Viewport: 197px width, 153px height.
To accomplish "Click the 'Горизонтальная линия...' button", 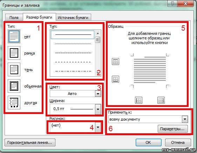I will tap(30, 142).
